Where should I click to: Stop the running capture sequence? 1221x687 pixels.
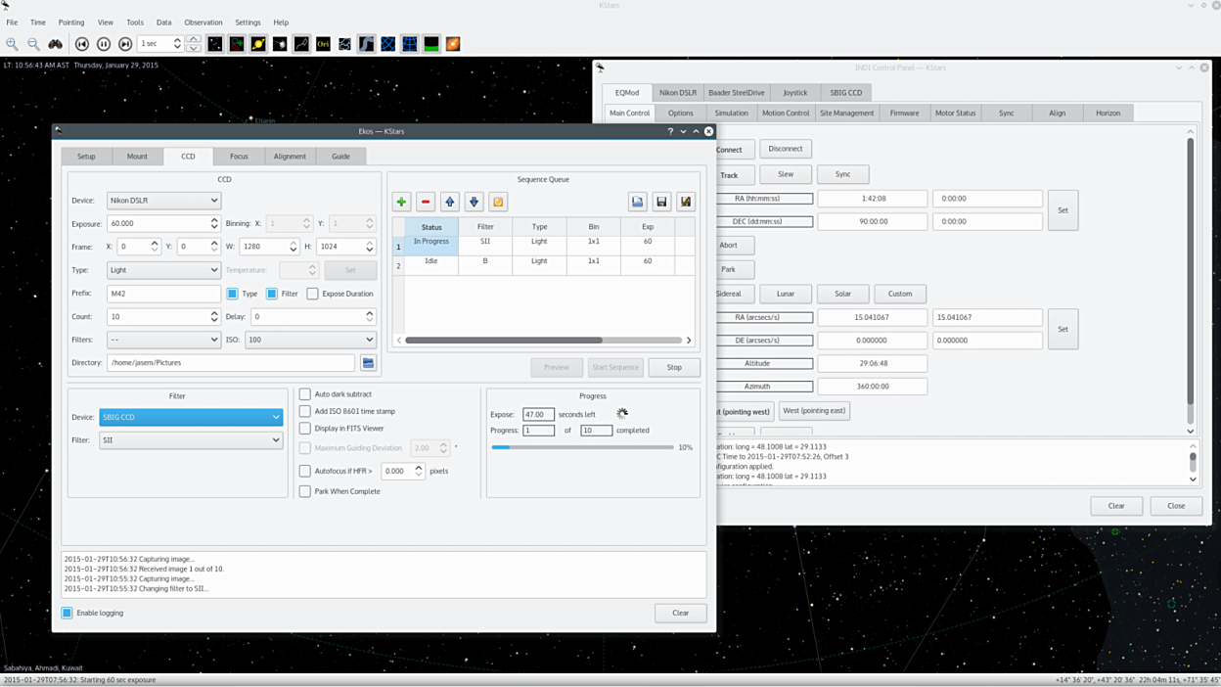[x=674, y=367]
